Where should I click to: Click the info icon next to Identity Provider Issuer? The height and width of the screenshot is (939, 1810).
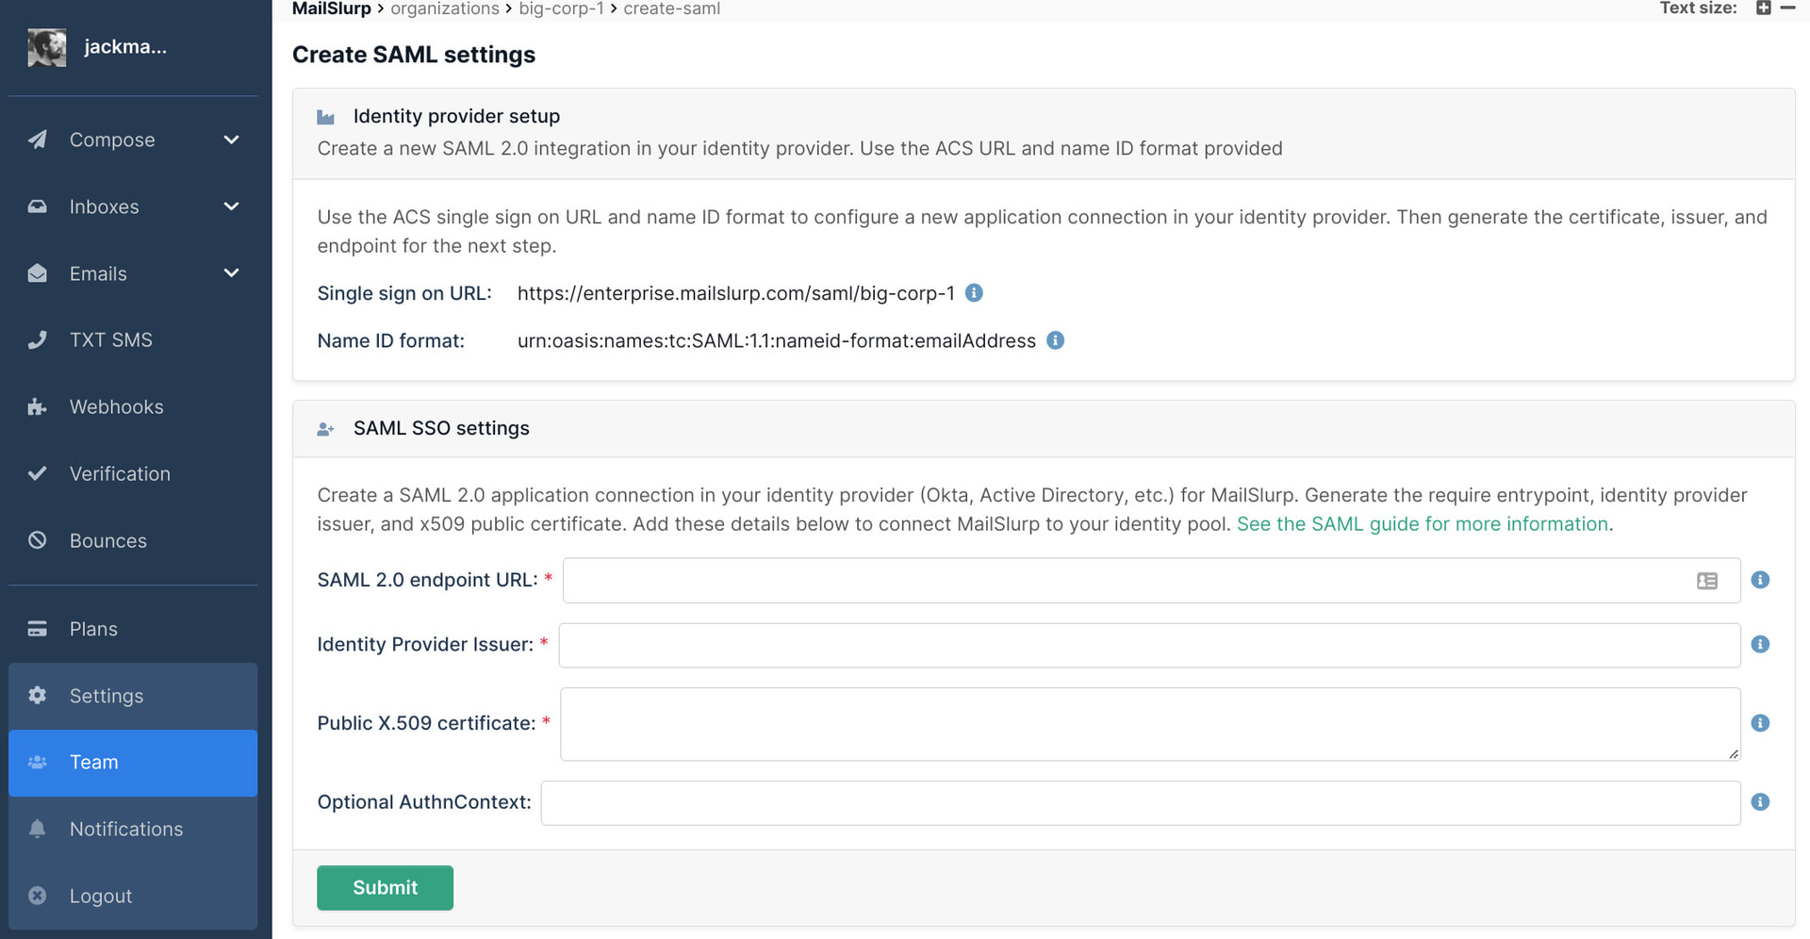point(1760,645)
